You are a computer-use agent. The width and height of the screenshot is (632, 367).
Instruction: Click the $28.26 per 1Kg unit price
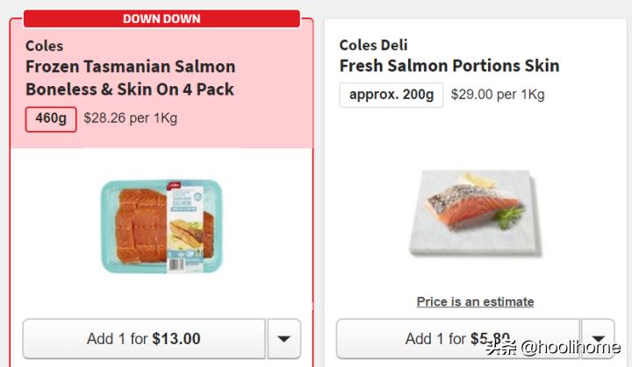[130, 118]
